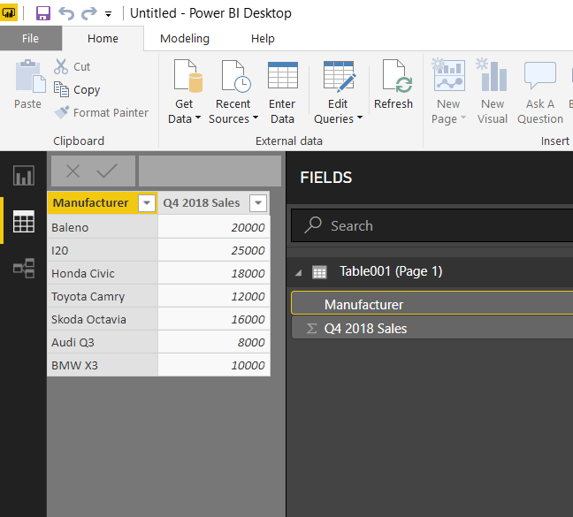Open the Help tab

[263, 38]
